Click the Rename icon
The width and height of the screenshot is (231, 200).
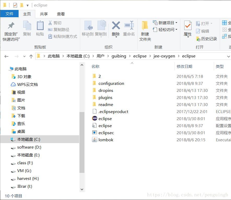point(129,25)
